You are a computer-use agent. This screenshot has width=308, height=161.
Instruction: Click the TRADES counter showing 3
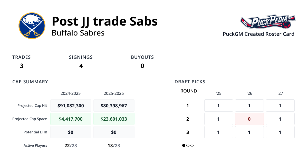pos(22,66)
